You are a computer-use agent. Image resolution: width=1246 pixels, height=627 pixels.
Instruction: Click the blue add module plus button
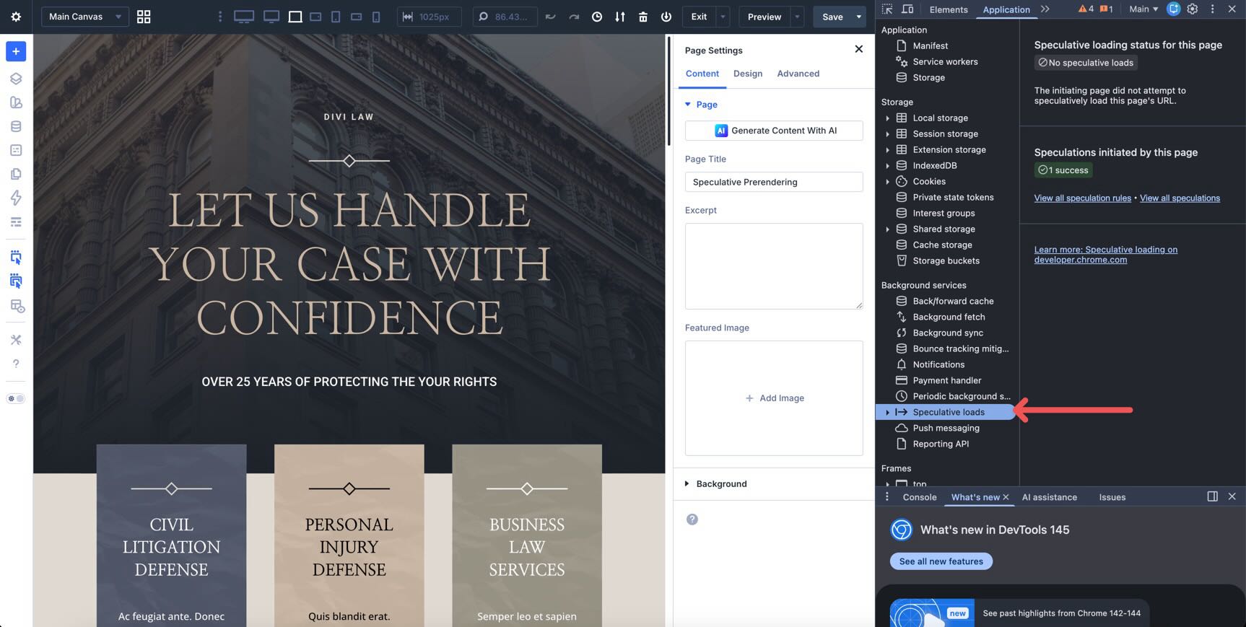click(16, 51)
